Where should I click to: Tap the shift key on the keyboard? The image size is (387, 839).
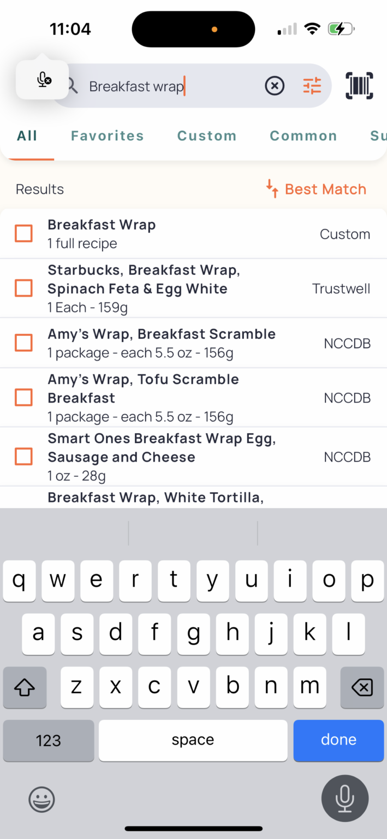tap(25, 688)
